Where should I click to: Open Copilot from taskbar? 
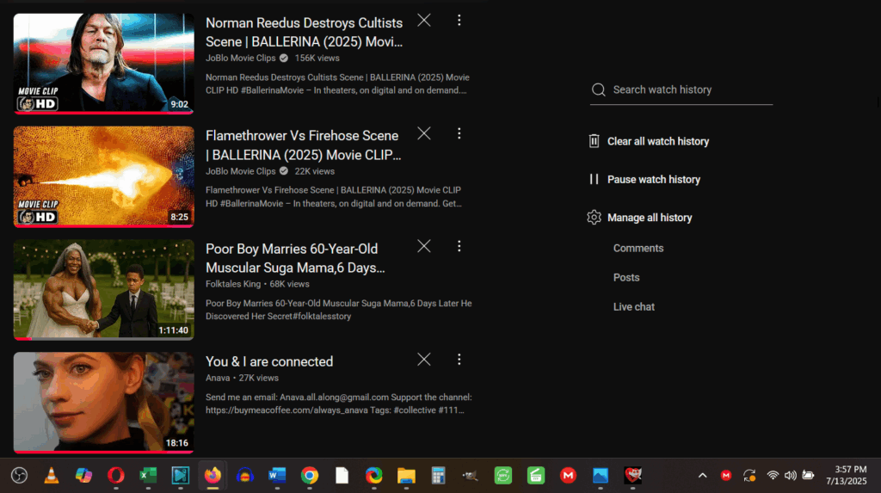tap(83, 476)
